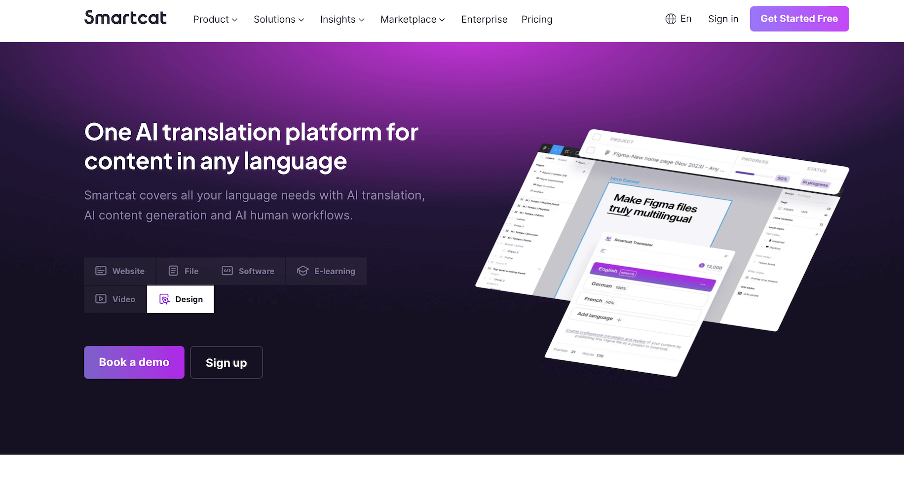Click the Figma plugin preview image
Viewport: 904px width, 495px height.
[x=661, y=252]
